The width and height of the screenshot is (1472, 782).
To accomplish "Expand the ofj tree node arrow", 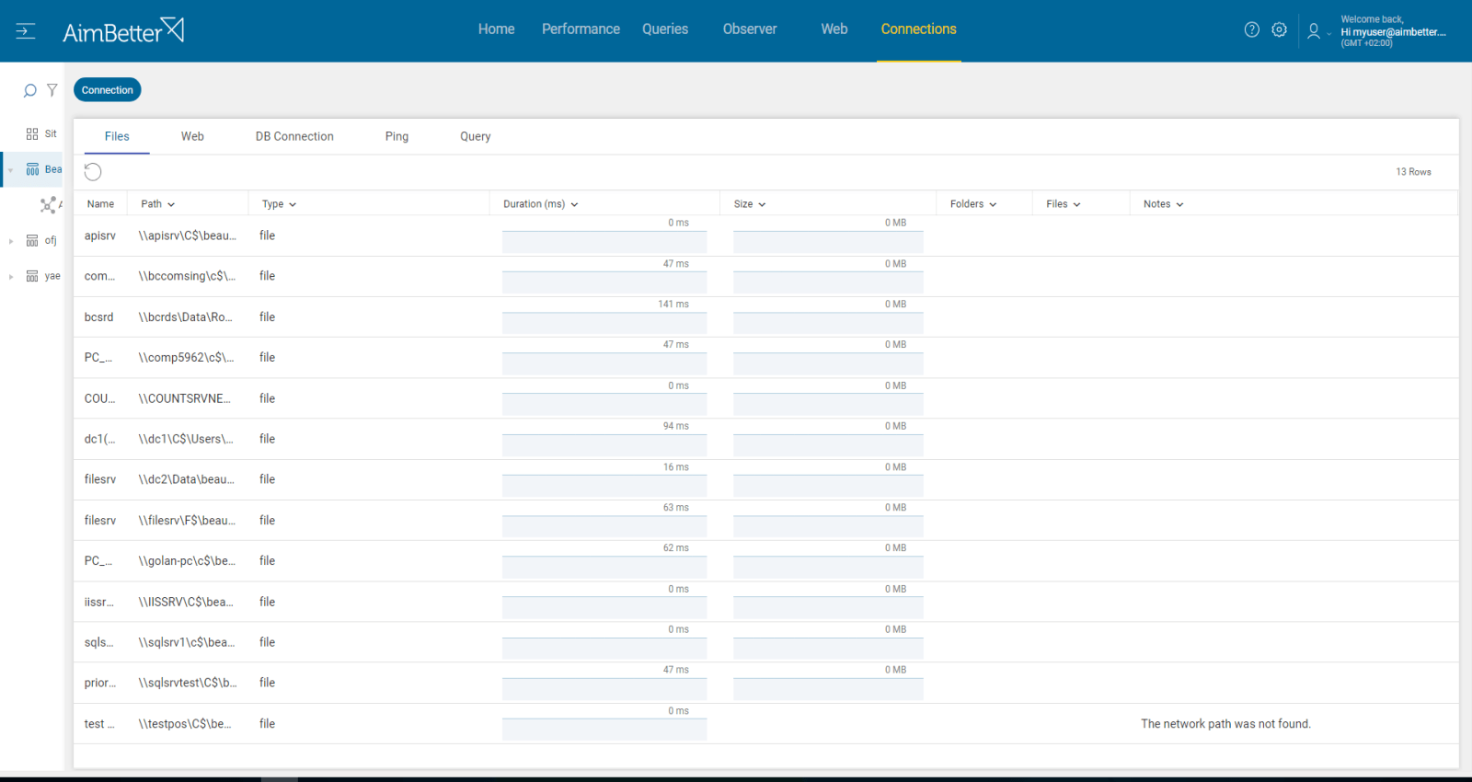I will (11, 241).
